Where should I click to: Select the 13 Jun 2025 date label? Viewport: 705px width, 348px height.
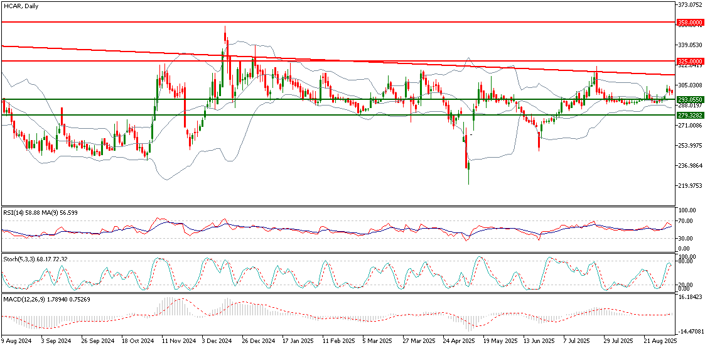click(x=539, y=341)
